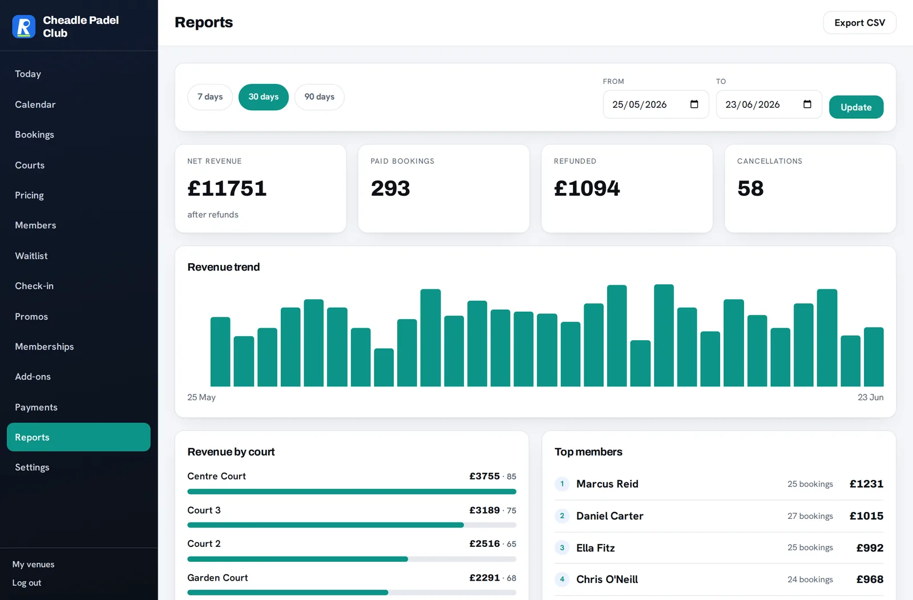Click the Update button
Screen dimensions: 913x600
pos(856,107)
